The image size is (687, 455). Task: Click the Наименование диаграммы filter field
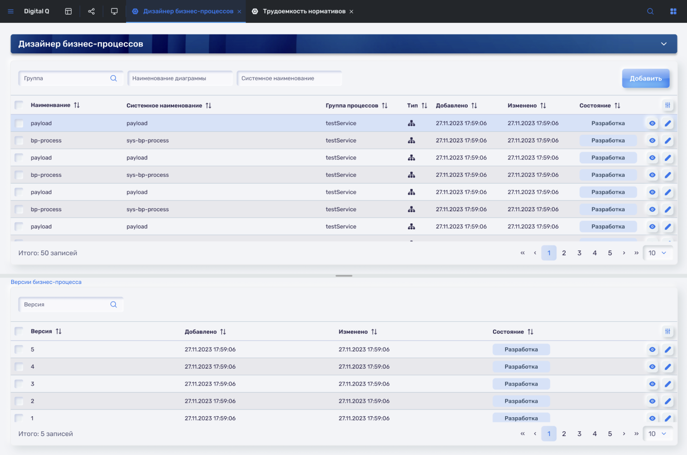[180, 78]
